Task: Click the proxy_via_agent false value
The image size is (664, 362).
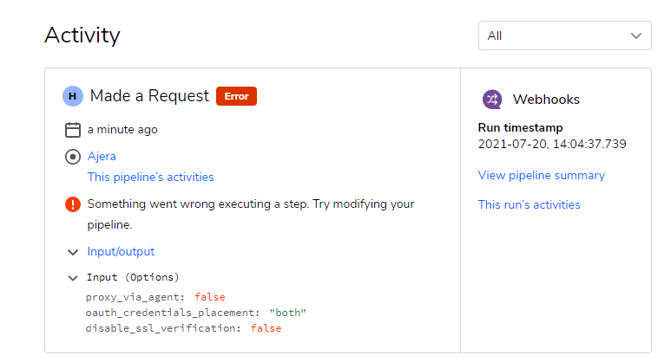Action: [x=210, y=297]
